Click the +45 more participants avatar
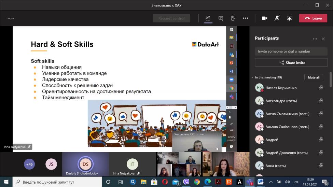This screenshot has width=333, height=187. (30, 164)
